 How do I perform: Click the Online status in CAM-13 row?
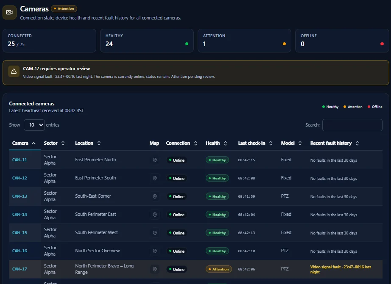tap(177, 196)
